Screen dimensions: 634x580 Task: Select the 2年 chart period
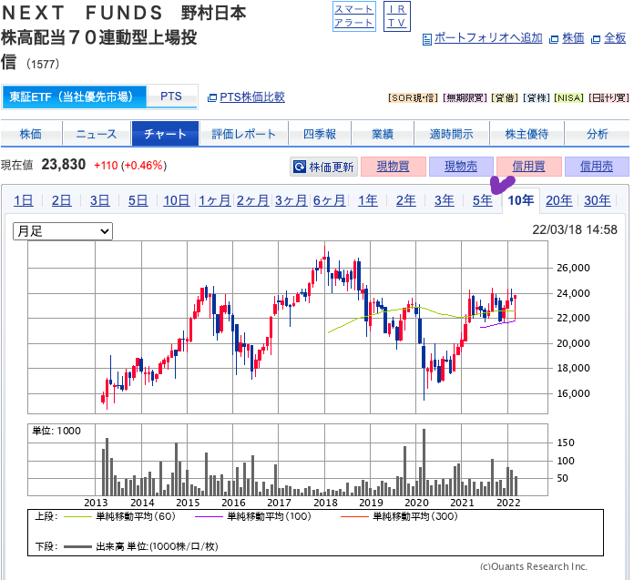click(x=406, y=200)
